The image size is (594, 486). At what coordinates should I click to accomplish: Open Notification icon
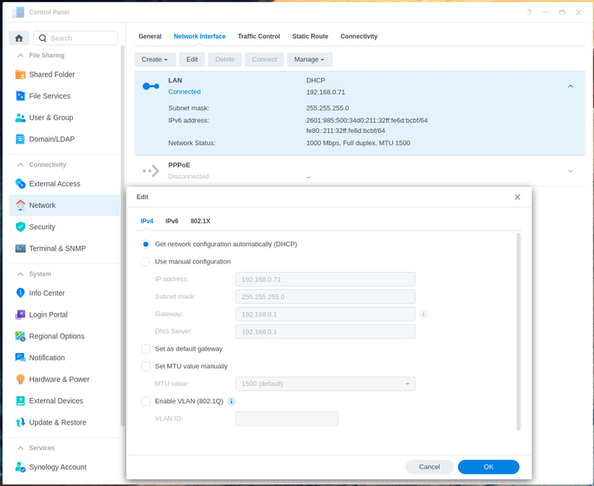click(x=20, y=358)
